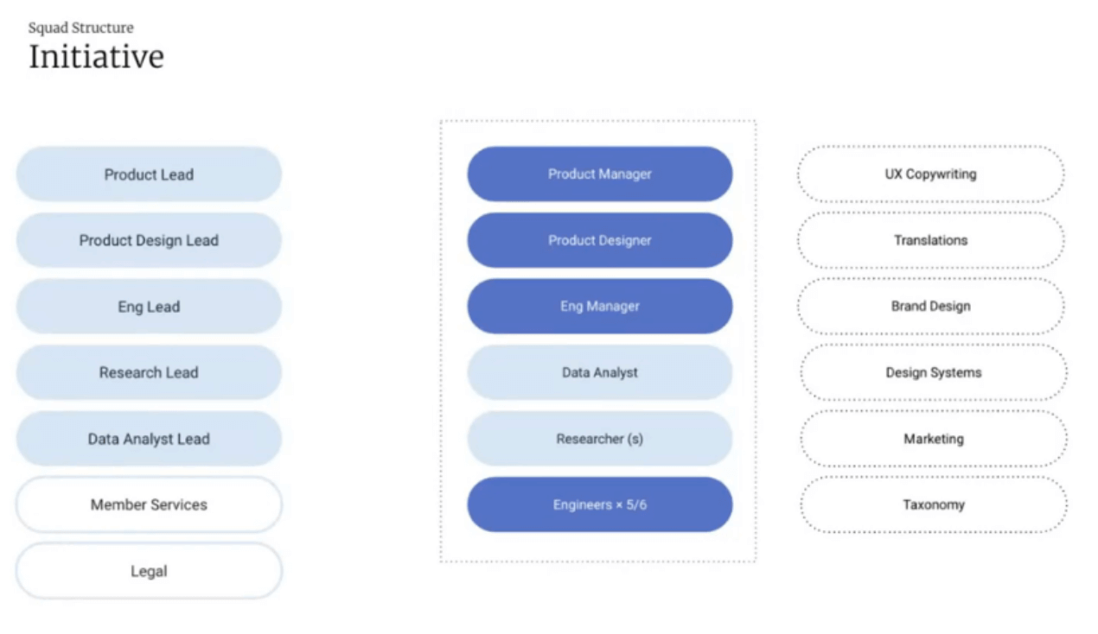Click the Design Systems dotted pill
Image resolution: width=1098 pixels, height=634 pixels.
point(933,372)
